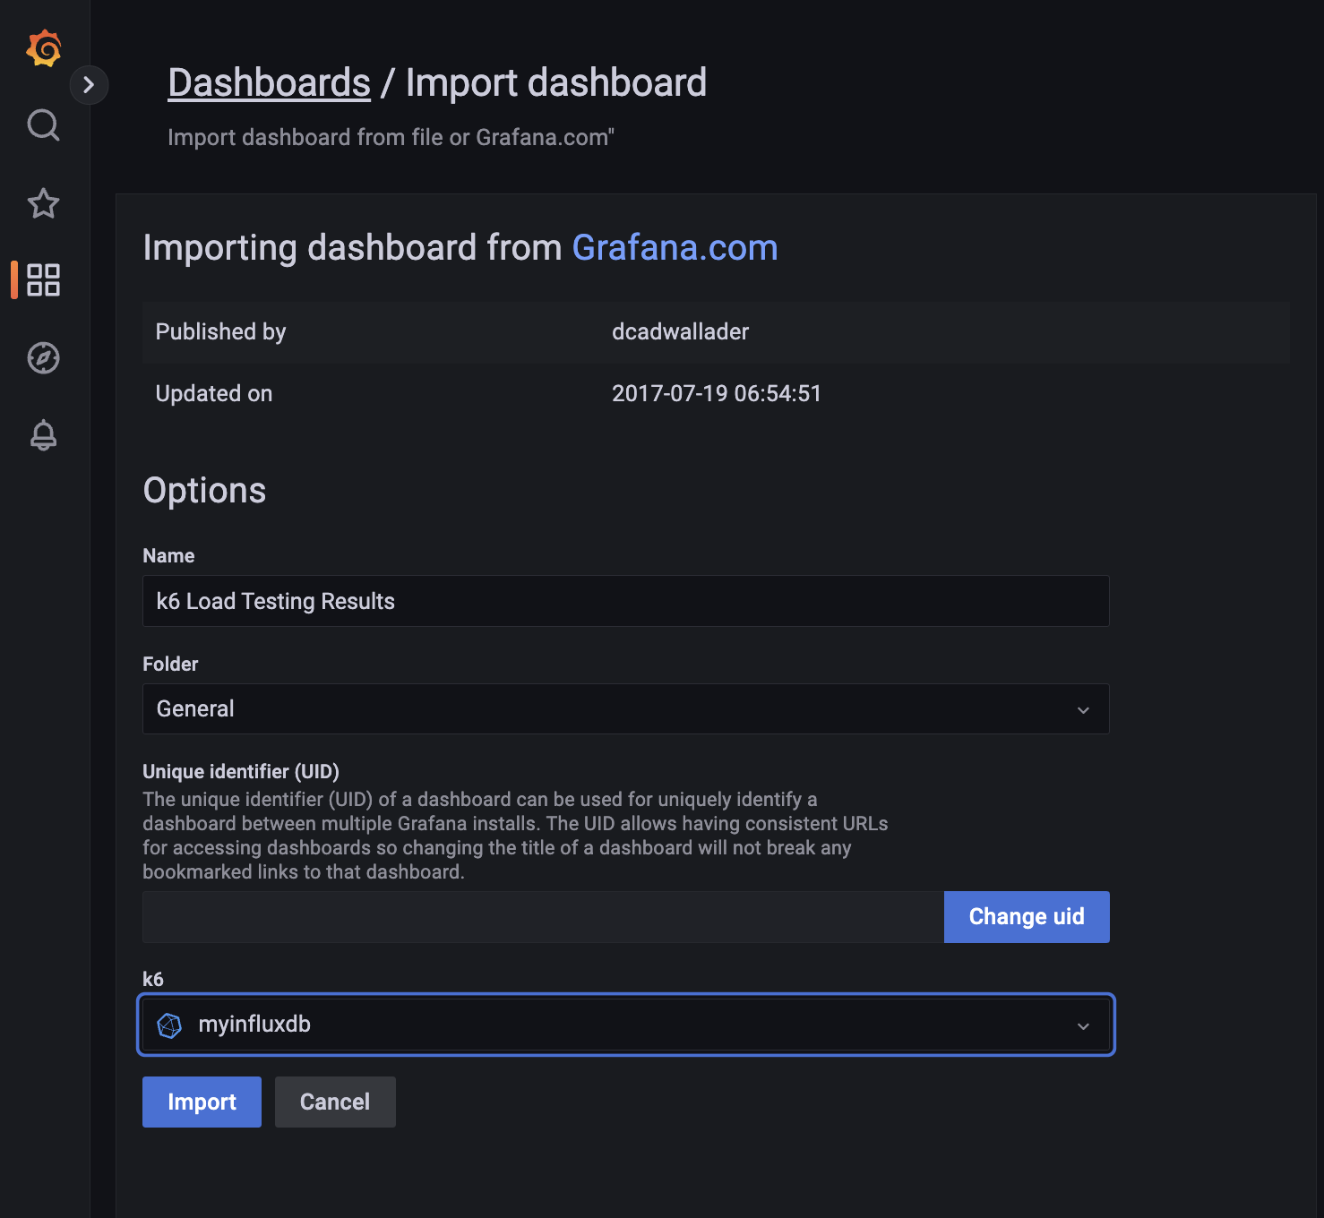Open the Folder General dropdown
This screenshot has width=1324, height=1218.
click(x=625, y=709)
